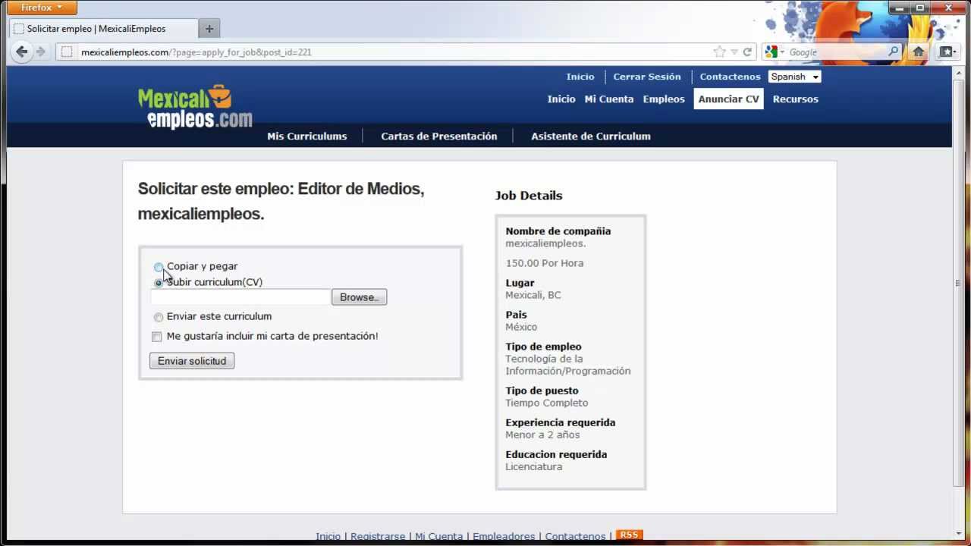
Task: Open the Empleos main nav item
Action: tap(664, 99)
